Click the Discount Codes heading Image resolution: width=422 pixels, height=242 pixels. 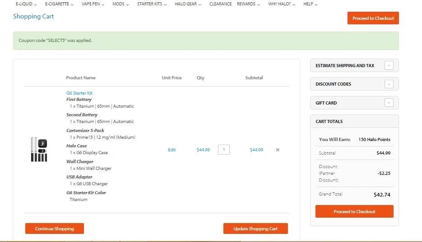(333, 84)
